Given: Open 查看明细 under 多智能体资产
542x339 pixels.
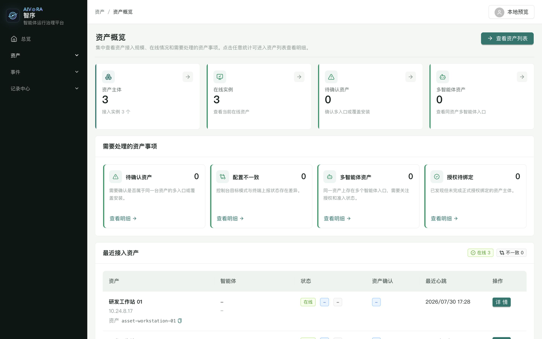Looking at the screenshot, I should tap(337, 218).
